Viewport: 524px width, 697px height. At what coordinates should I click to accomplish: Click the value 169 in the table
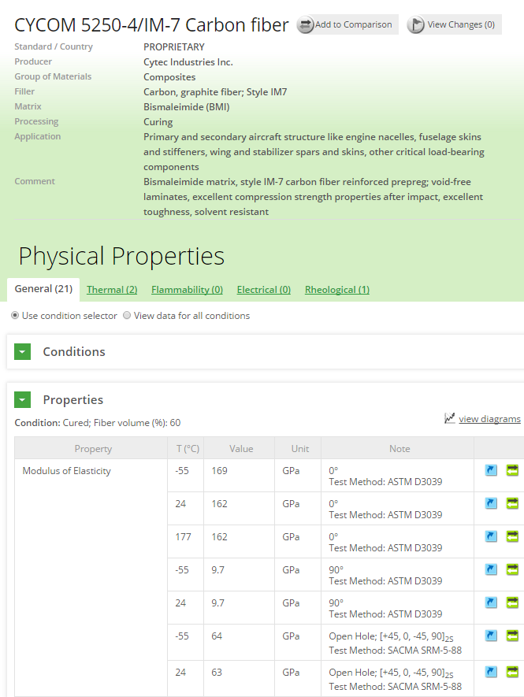[x=219, y=471]
